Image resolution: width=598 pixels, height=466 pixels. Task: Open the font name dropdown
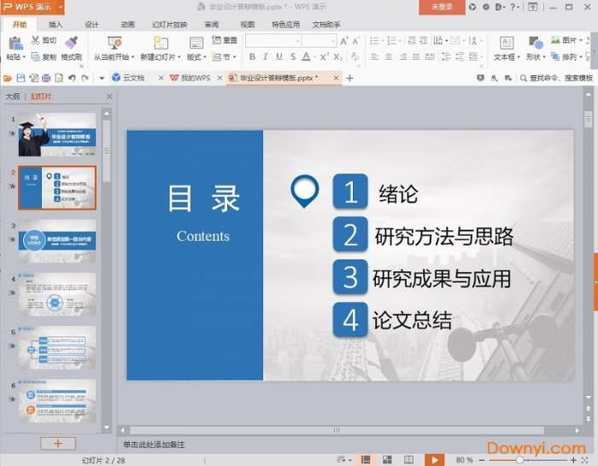click(x=297, y=40)
